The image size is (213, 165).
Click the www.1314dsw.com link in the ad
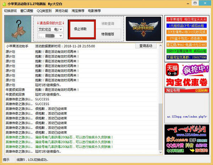[191, 135]
